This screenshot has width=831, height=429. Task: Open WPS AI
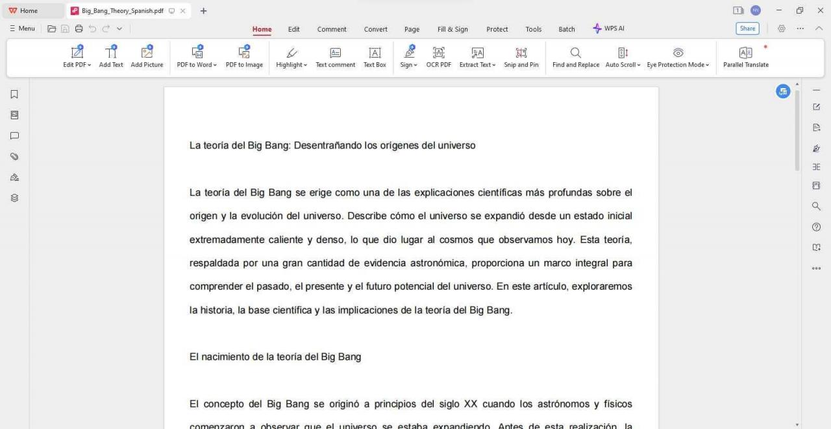[608, 29]
